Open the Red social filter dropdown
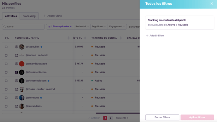 tap(82, 26)
